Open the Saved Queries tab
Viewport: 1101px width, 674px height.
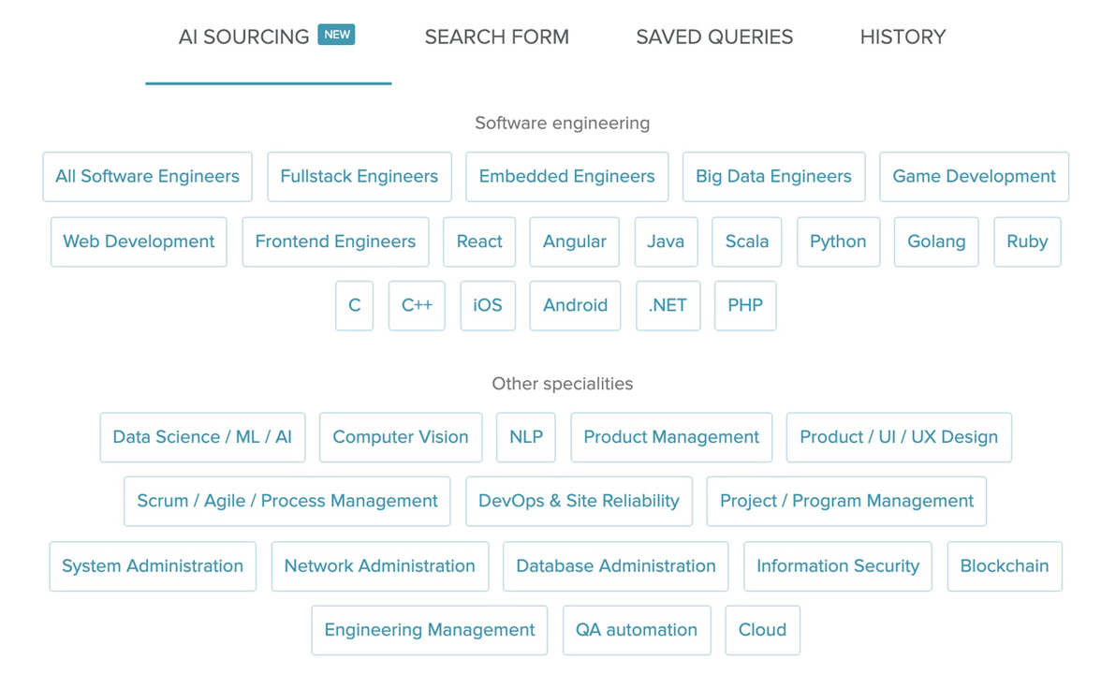(x=714, y=37)
